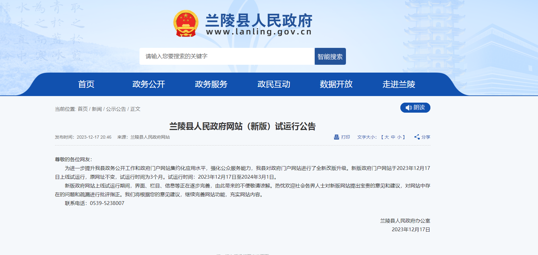Click the 文字大小 label
Screen dimensions: 538x255
366,137
